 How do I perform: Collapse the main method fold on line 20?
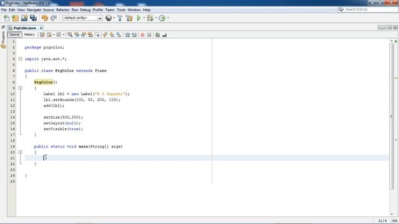tap(21, 152)
